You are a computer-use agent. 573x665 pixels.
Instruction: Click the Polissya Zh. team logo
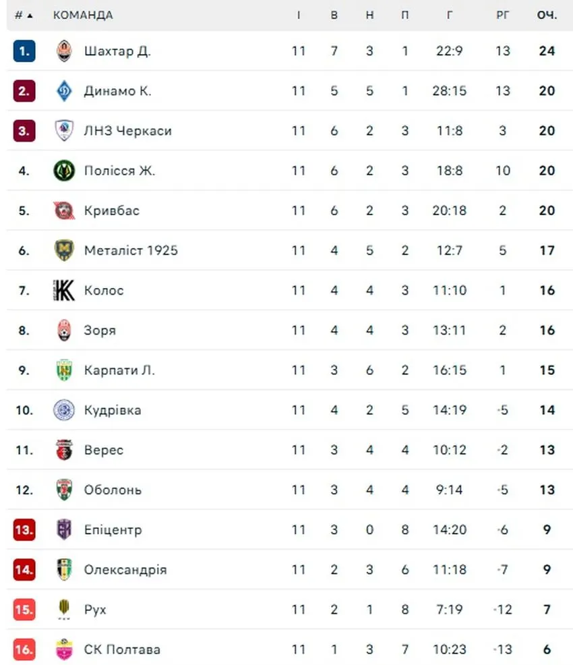pyautogui.click(x=64, y=171)
